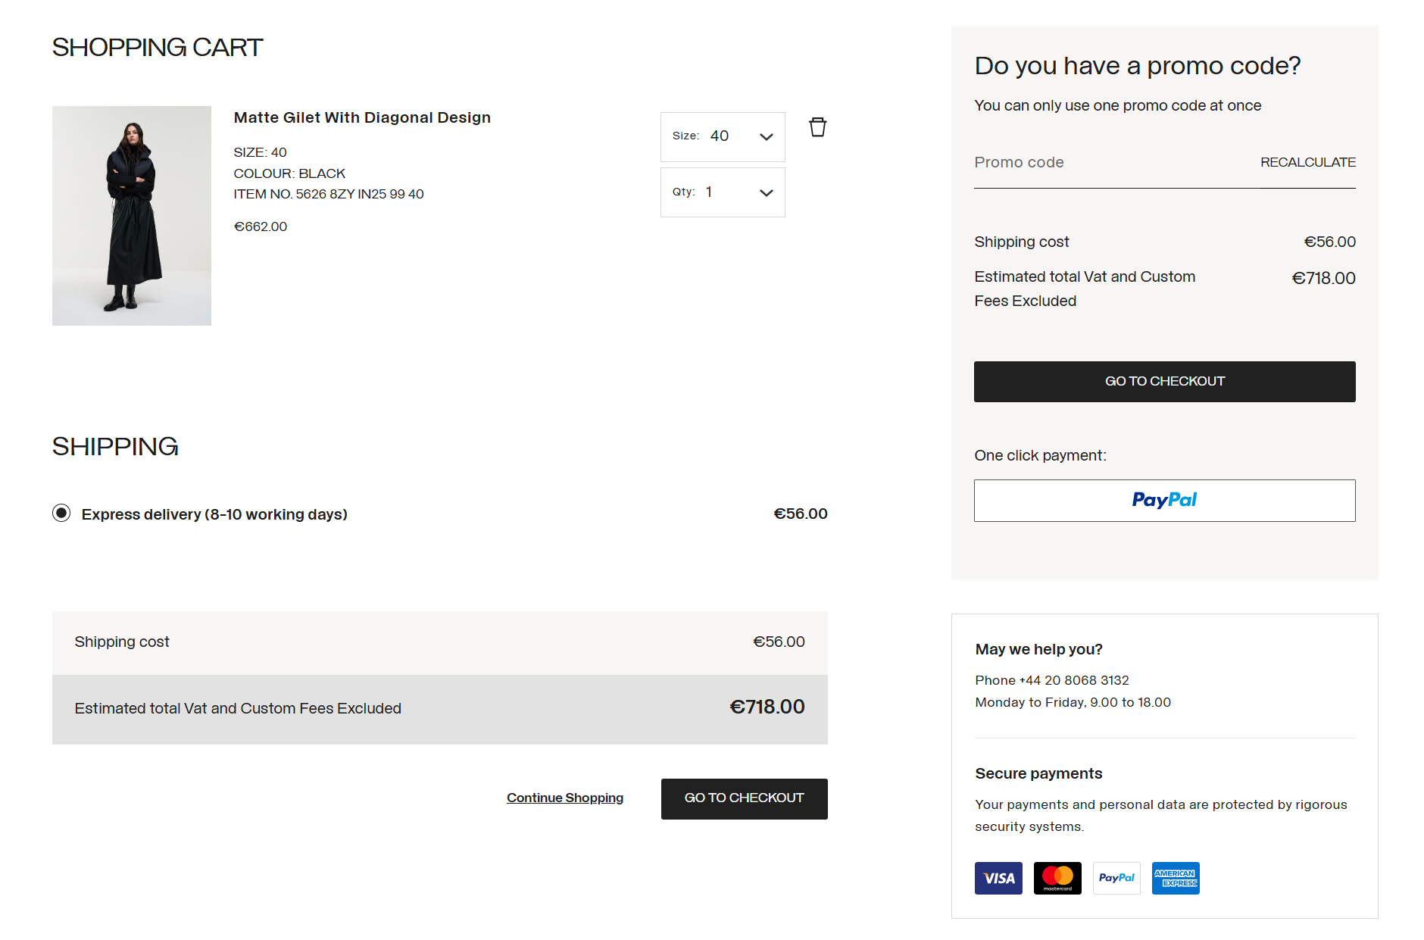Screen dimensions: 1424x940
Task: Go to checkout from the sidebar
Action: point(1164,382)
